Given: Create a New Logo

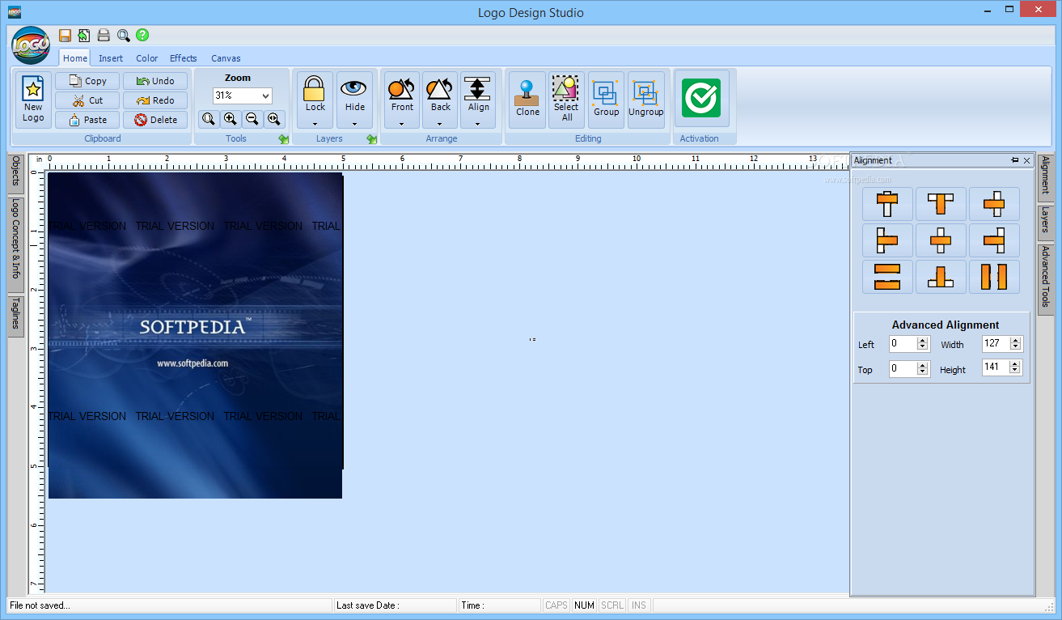Looking at the screenshot, I should click(x=33, y=100).
